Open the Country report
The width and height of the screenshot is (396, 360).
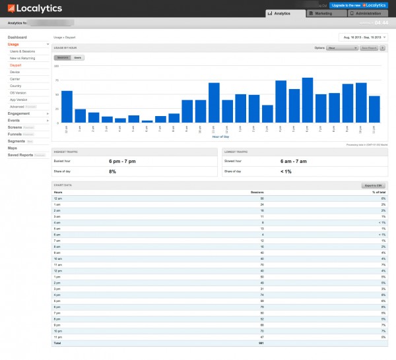(x=15, y=86)
